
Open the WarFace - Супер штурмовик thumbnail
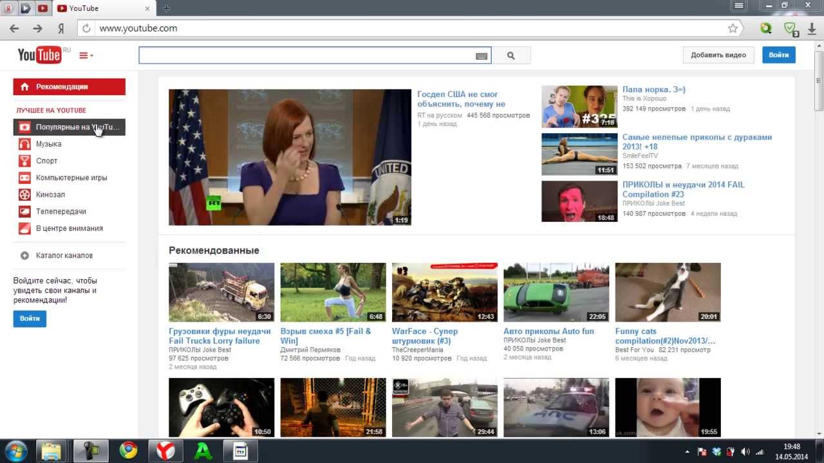point(445,292)
